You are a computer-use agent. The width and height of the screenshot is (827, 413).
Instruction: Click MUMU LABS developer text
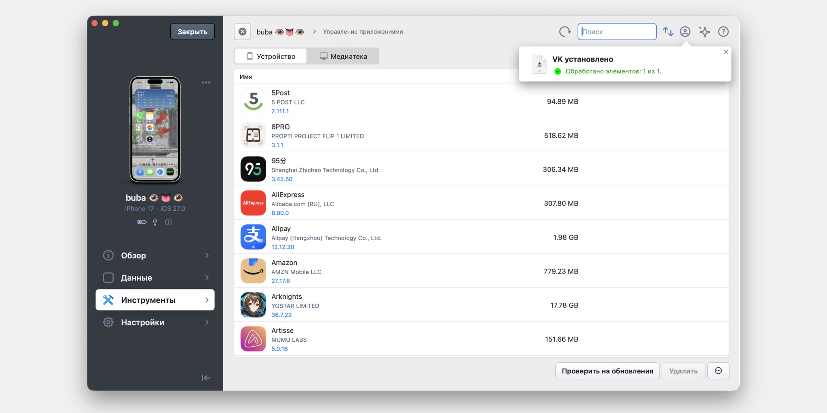point(289,340)
